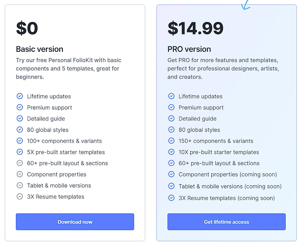Viewport: 301px width, 244px height.
Task: Click the check icon beside "10X pre-built starter templates"
Action: 171,152
